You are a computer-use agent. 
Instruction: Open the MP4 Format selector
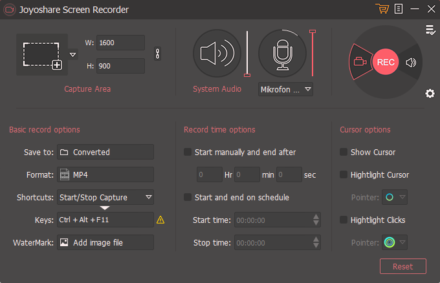coord(105,174)
